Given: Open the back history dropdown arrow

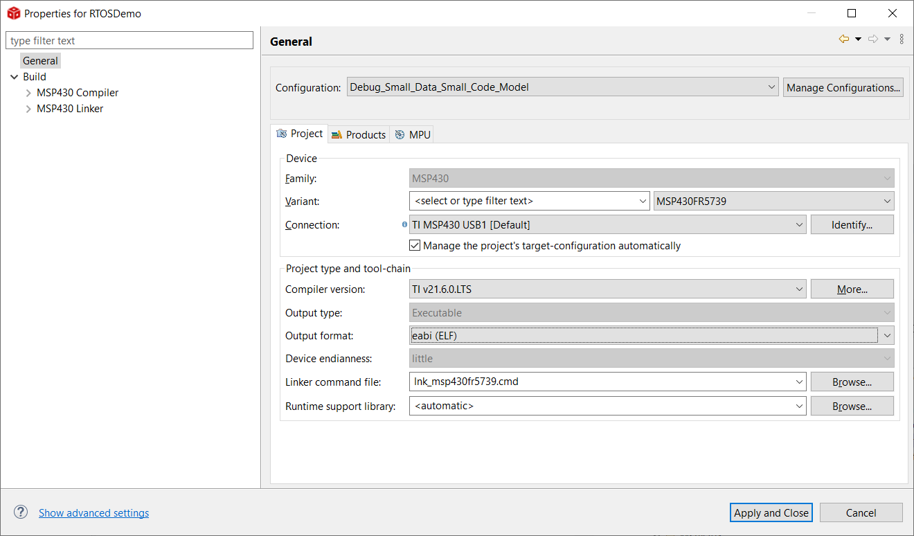Looking at the screenshot, I should tap(858, 39).
